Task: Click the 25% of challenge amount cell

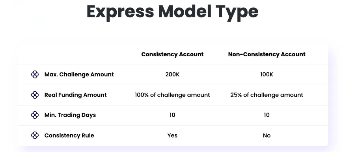Action: coord(267,95)
